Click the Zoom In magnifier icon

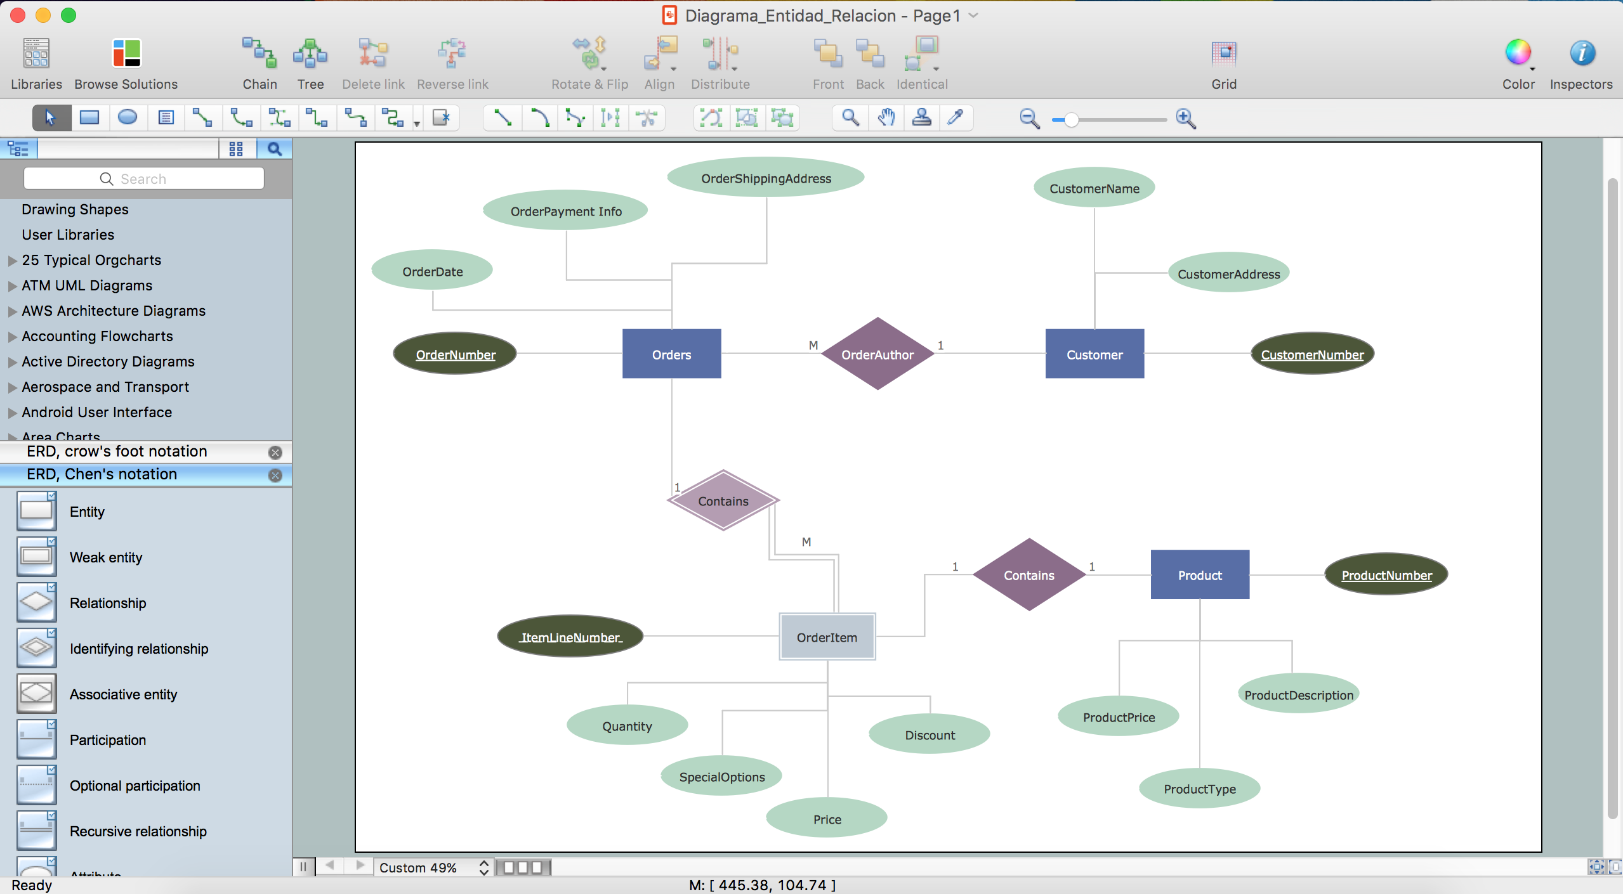click(x=1187, y=117)
